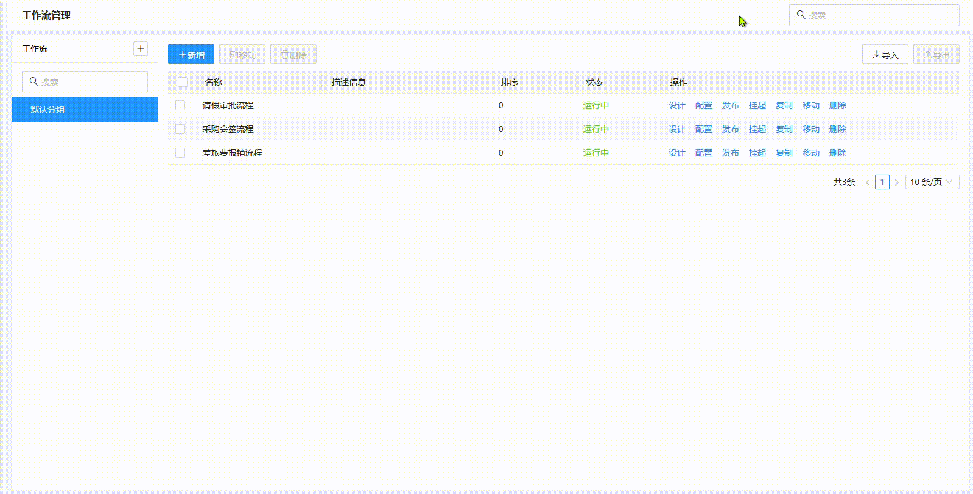Click 发布 for 差旅费报销流程
This screenshot has height=494, width=973.
tap(730, 153)
